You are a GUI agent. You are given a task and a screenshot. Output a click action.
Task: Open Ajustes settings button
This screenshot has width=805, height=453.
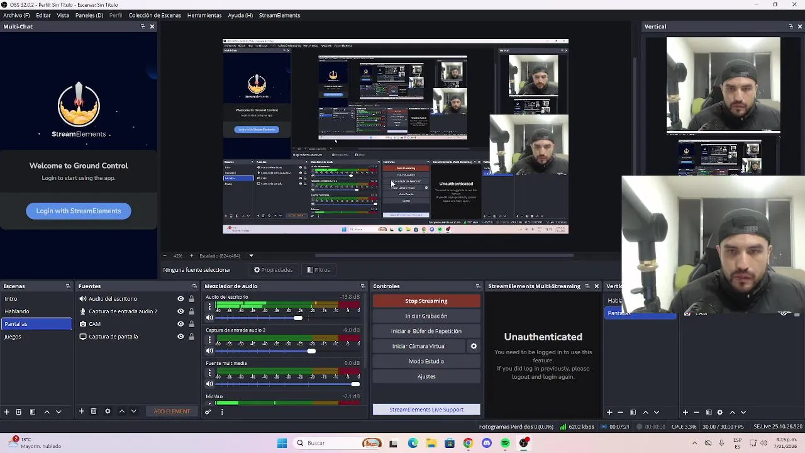pyautogui.click(x=426, y=376)
